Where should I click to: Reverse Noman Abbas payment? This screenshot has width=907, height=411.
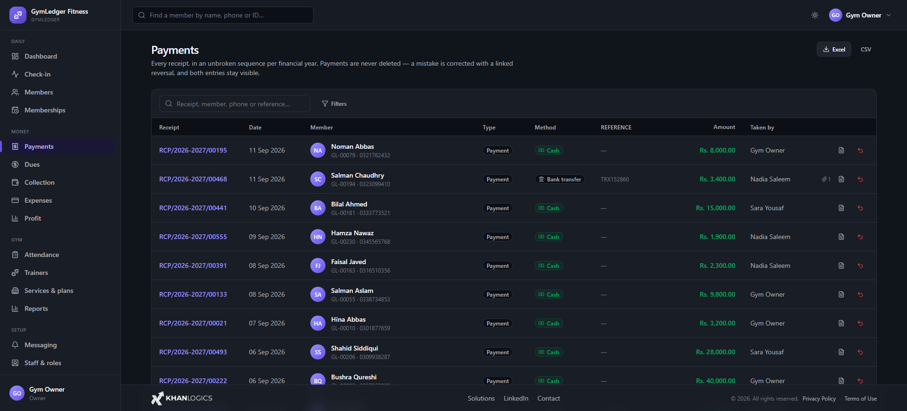860,150
